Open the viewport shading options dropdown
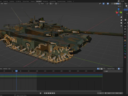 coord(122,4)
